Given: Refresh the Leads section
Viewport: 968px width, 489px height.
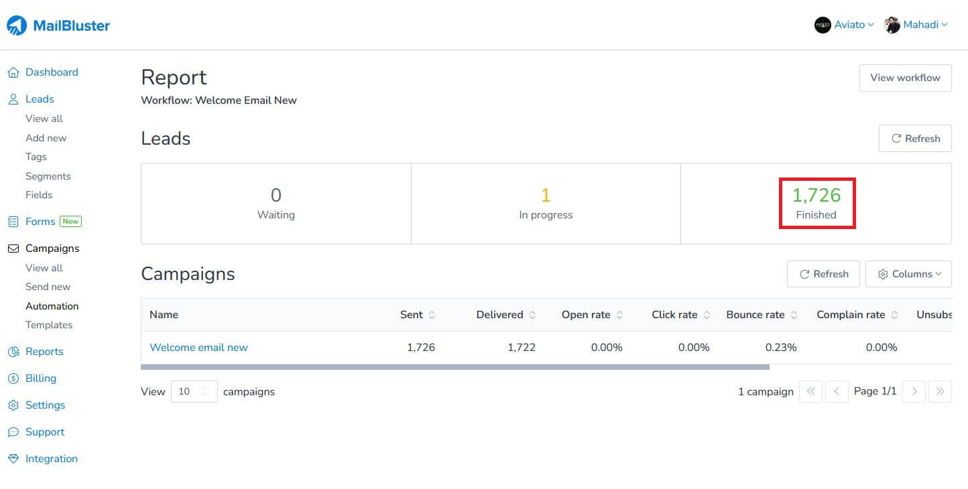Looking at the screenshot, I should [914, 138].
